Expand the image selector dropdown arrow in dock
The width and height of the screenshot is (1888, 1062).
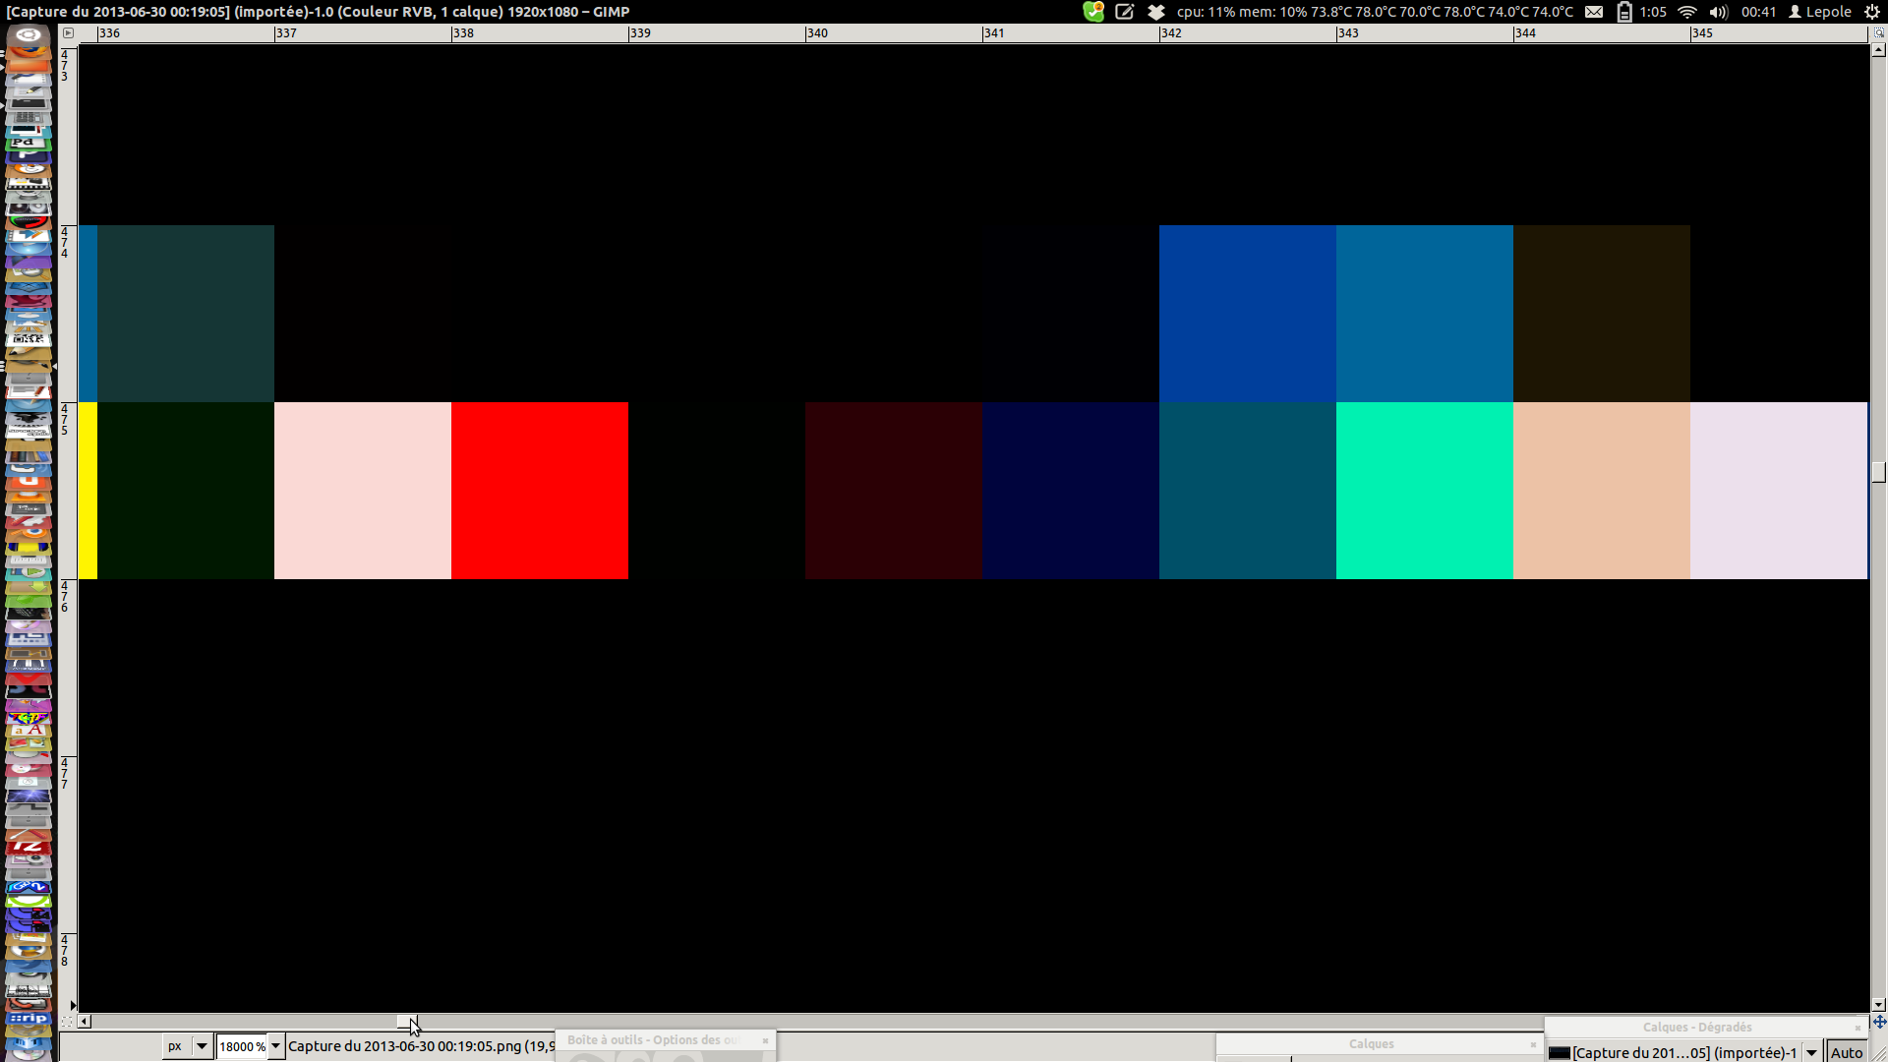[1811, 1052]
